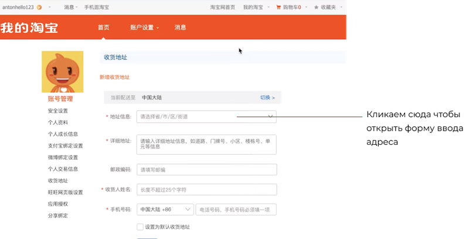This screenshot has width=469, height=239.
Task: Expand the 购物车 dropdown arrow
Action: 306,7
